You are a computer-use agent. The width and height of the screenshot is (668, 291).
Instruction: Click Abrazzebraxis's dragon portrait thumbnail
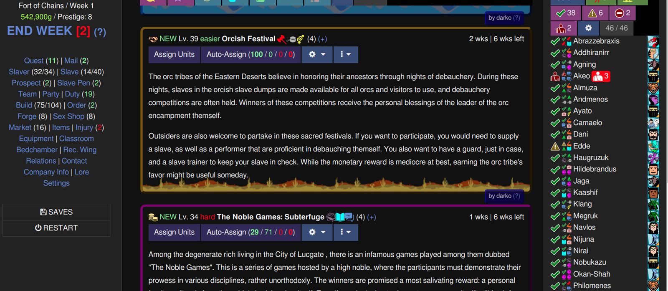tap(653, 41)
